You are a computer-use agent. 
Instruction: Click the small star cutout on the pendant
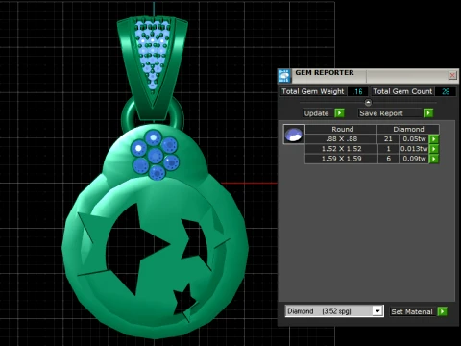(x=184, y=300)
